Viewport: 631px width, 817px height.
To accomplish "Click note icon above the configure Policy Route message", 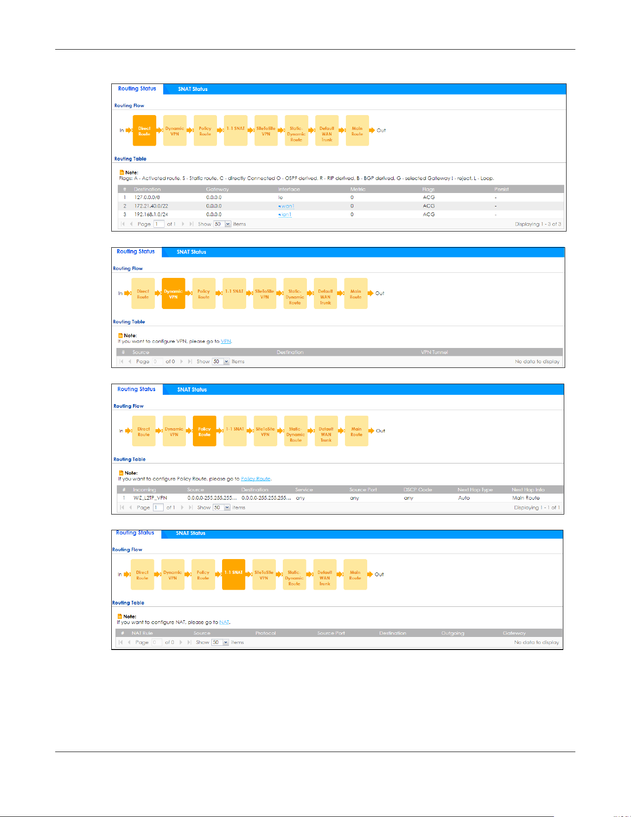I will [x=121, y=473].
